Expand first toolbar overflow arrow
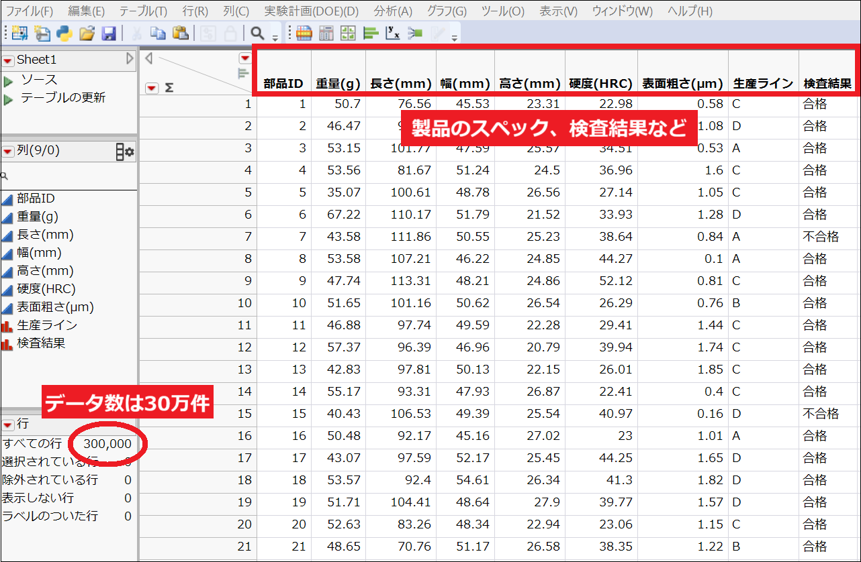This screenshot has height=562, width=861. point(275,38)
